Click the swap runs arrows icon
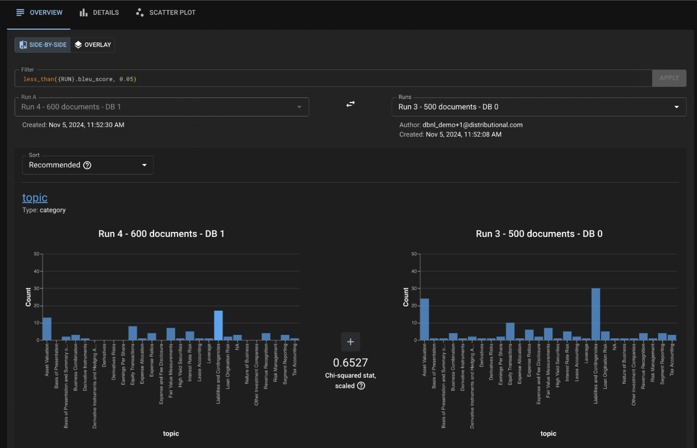Screen dimensions: 697x448 click(x=350, y=104)
